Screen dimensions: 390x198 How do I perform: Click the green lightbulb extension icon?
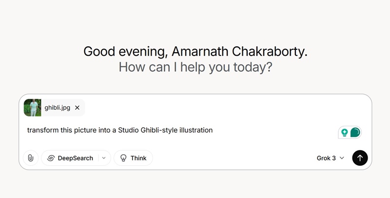(345, 132)
